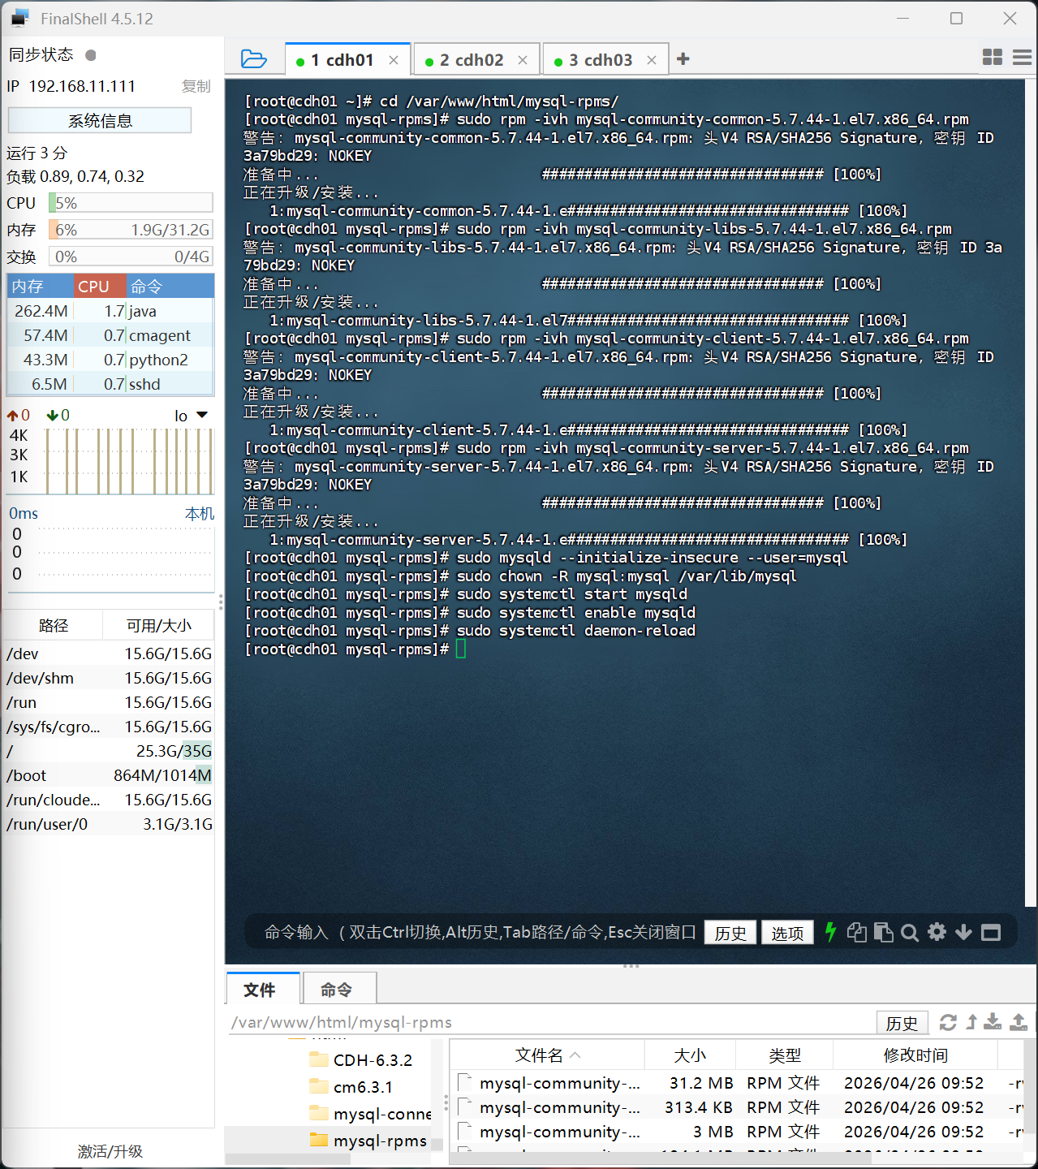Screen dimensions: 1038x1169
Task: Toggle fullscreen terminal mode icon
Action: pos(991,932)
